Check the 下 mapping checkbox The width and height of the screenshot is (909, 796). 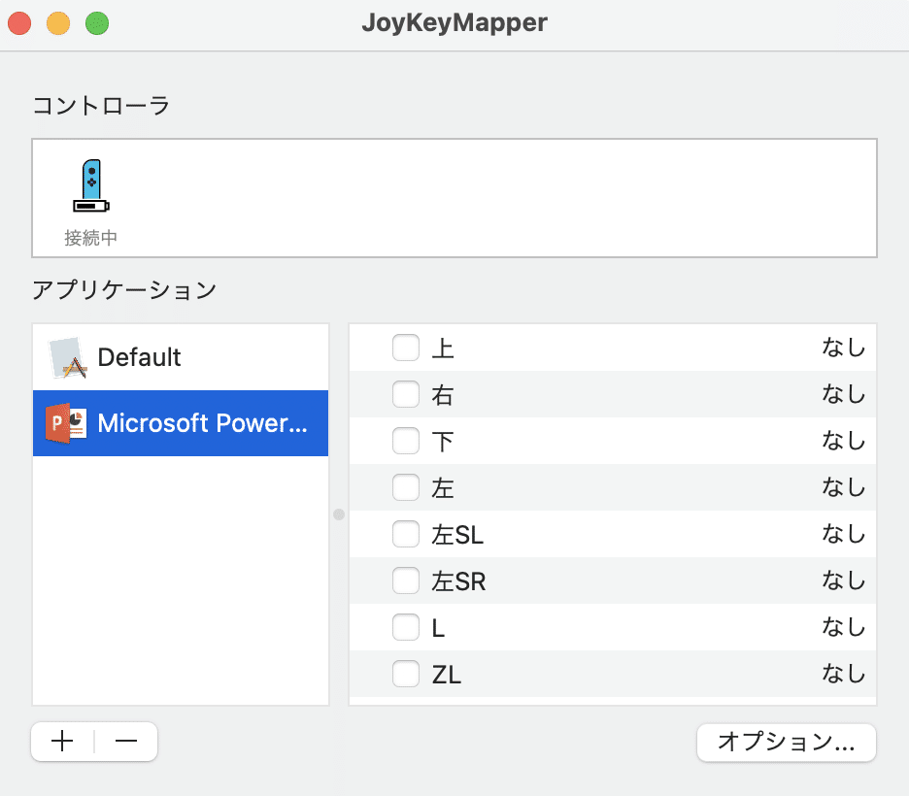pos(406,441)
